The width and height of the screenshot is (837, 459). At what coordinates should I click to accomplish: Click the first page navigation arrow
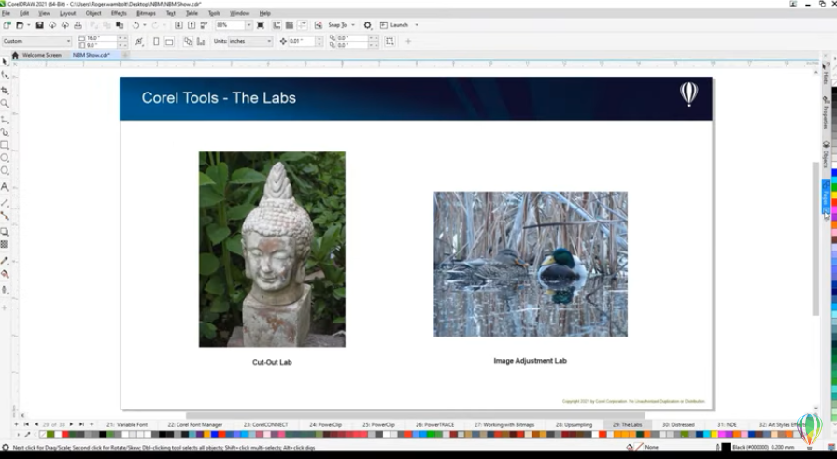point(26,424)
